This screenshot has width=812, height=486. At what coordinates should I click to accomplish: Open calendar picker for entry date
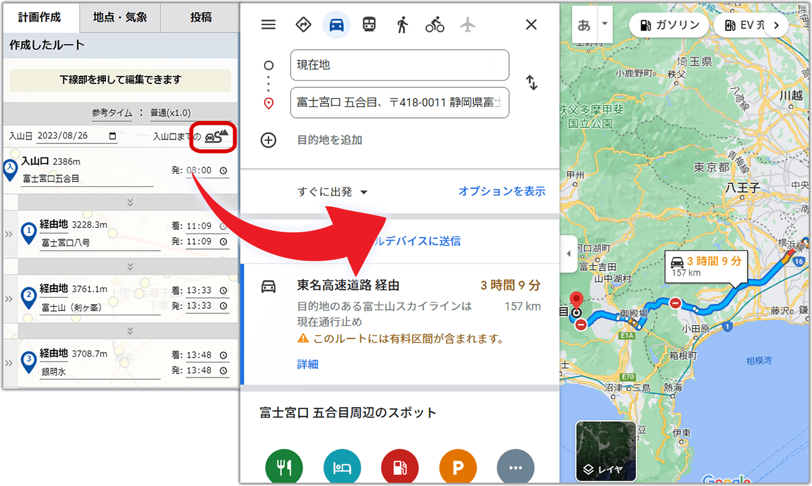(113, 136)
